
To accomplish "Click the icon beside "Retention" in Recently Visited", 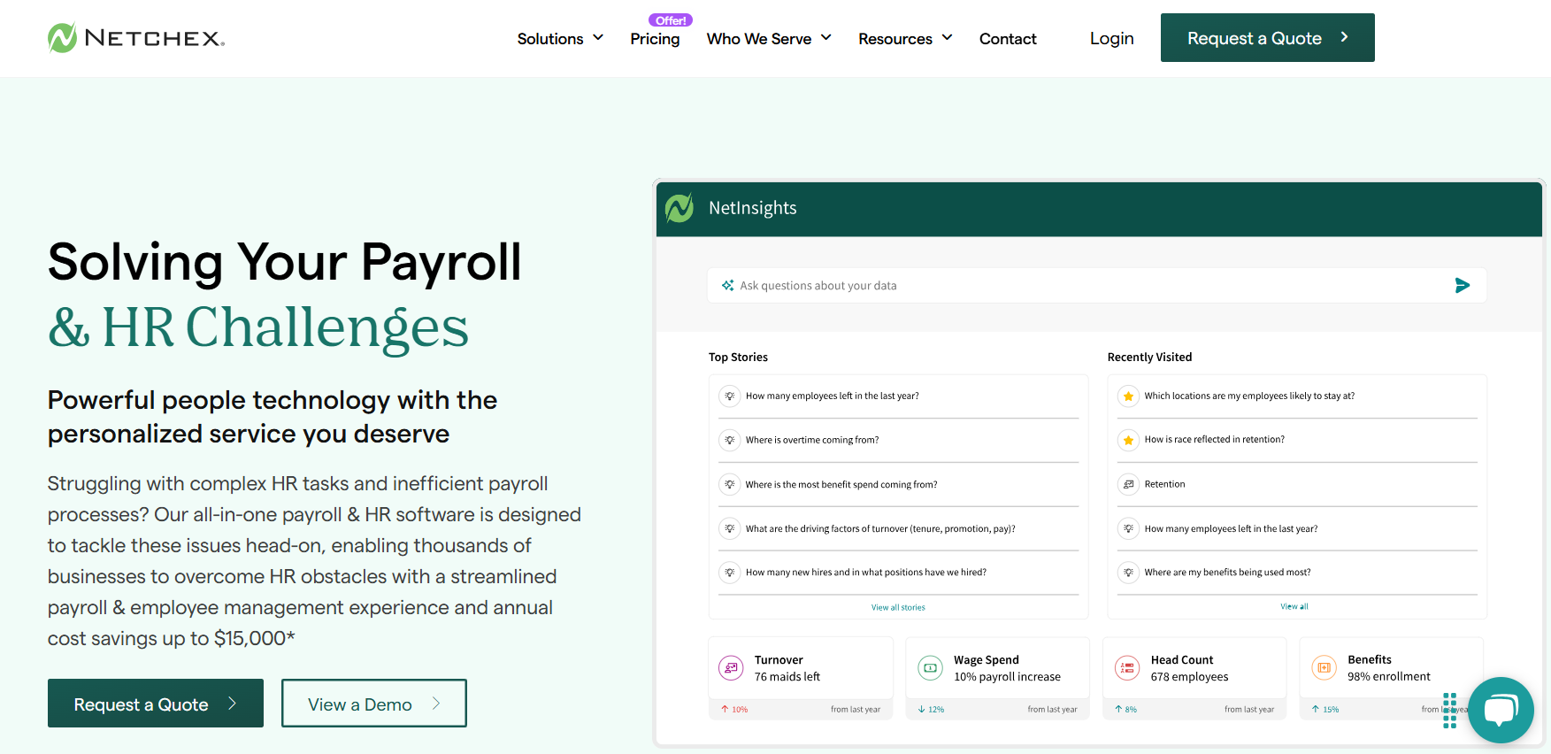I will point(1128,484).
